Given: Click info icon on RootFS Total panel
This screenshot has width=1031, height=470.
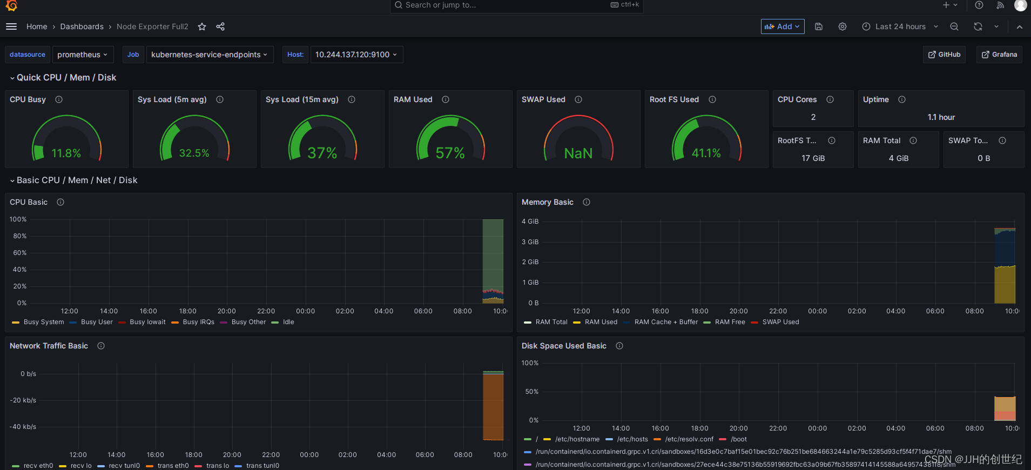Looking at the screenshot, I should pyautogui.click(x=832, y=140).
